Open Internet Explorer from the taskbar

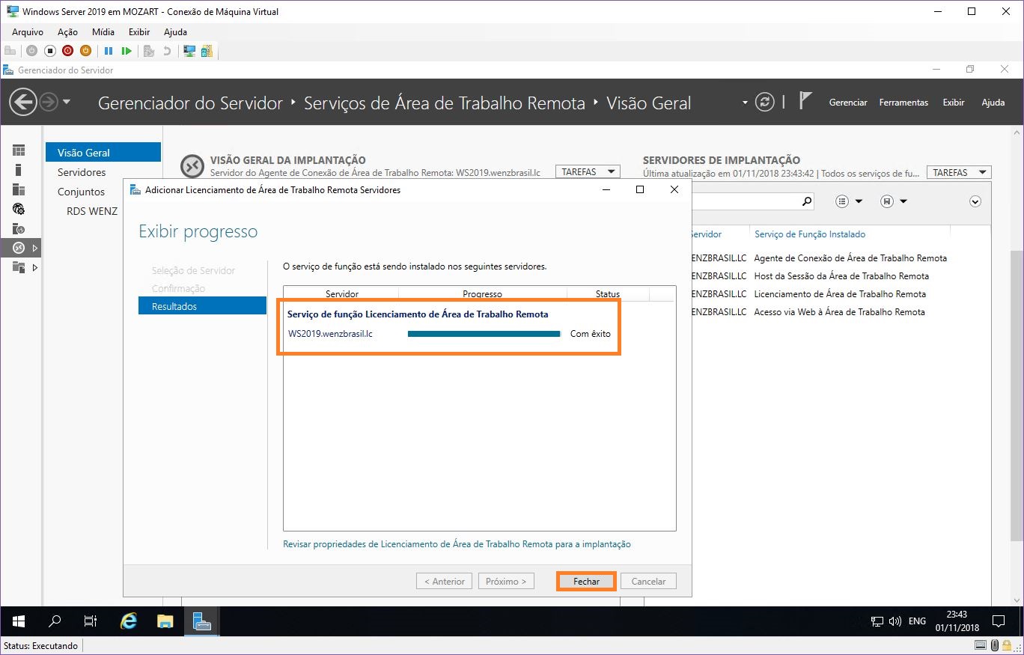pos(129,621)
